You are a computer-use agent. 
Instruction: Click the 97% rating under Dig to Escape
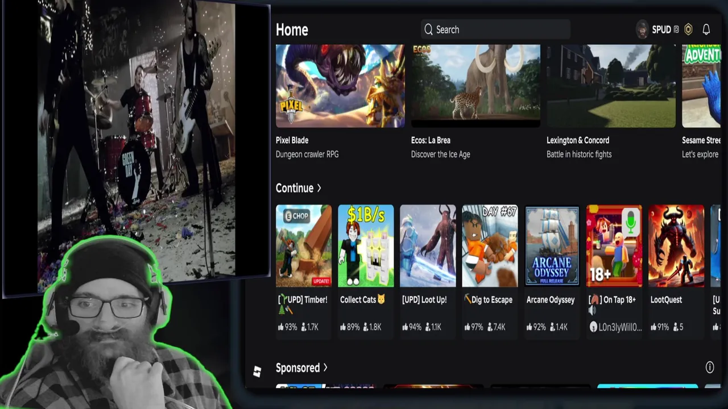[x=478, y=327]
